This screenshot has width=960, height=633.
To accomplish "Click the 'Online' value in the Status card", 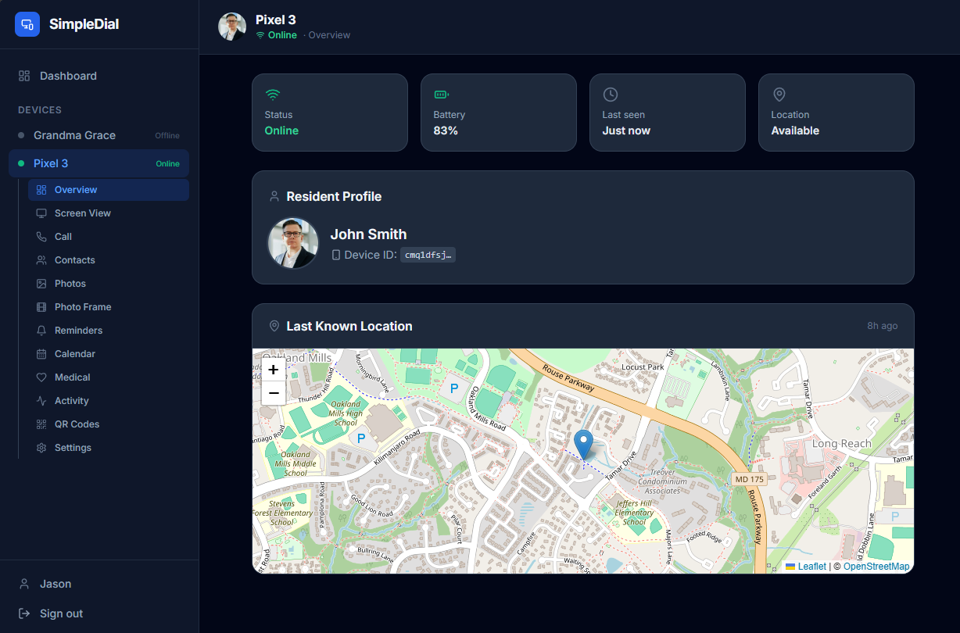I will [x=281, y=131].
